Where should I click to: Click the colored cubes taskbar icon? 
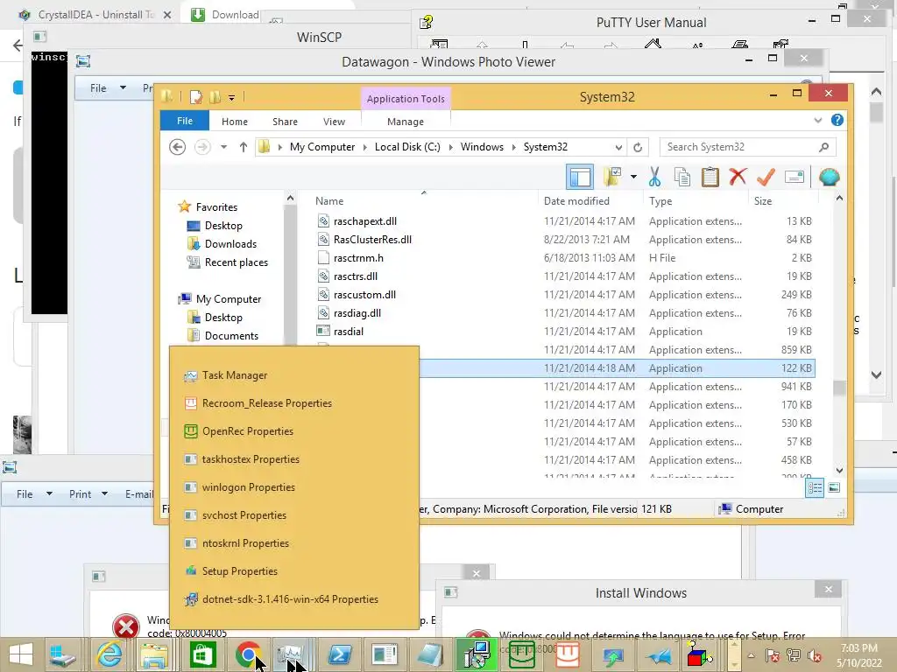point(699,654)
